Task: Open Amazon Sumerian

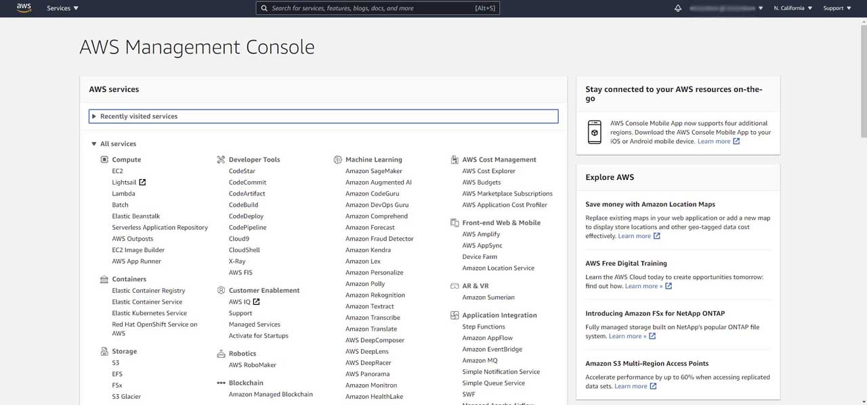Action: coord(488,297)
